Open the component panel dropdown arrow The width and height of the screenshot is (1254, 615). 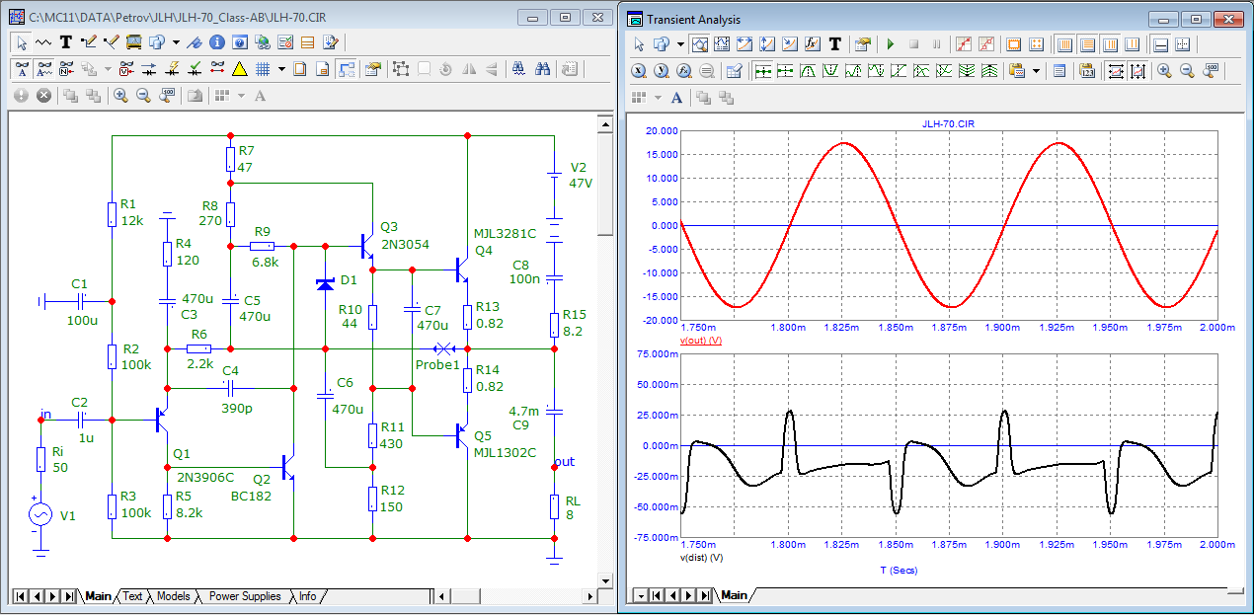176,42
